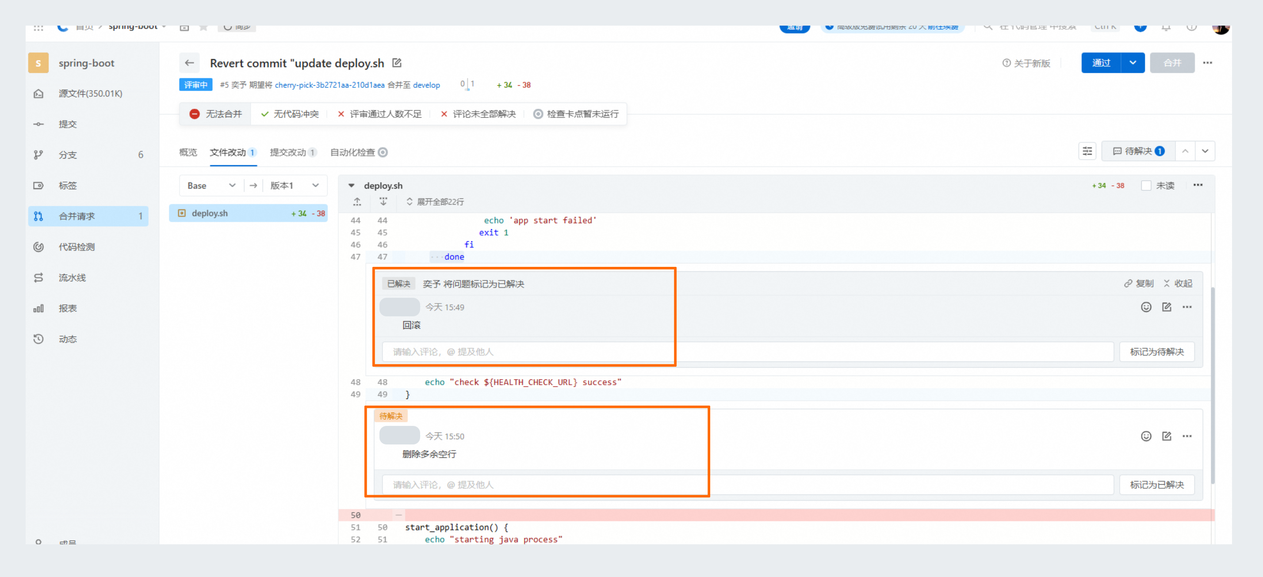Click the vertical scrollbar of the diff

[x=1213, y=386]
